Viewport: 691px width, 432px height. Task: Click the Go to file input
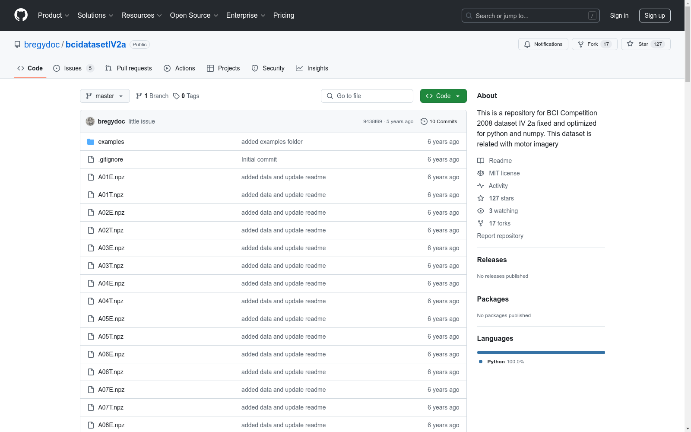click(x=367, y=96)
